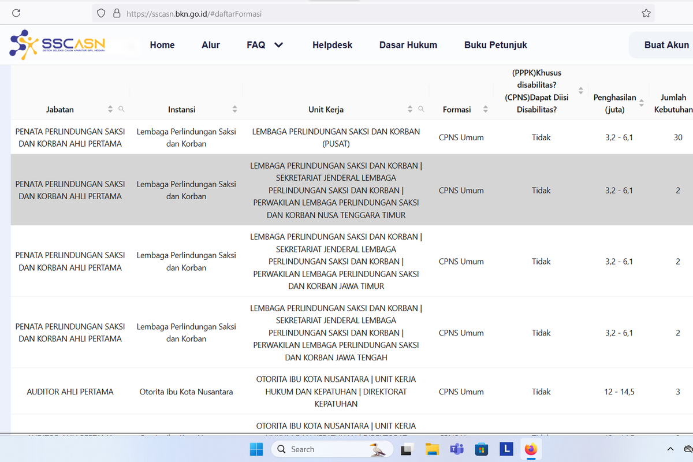Open the Buku Petunjuk link
The height and width of the screenshot is (462, 693).
[x=495, y=45]
